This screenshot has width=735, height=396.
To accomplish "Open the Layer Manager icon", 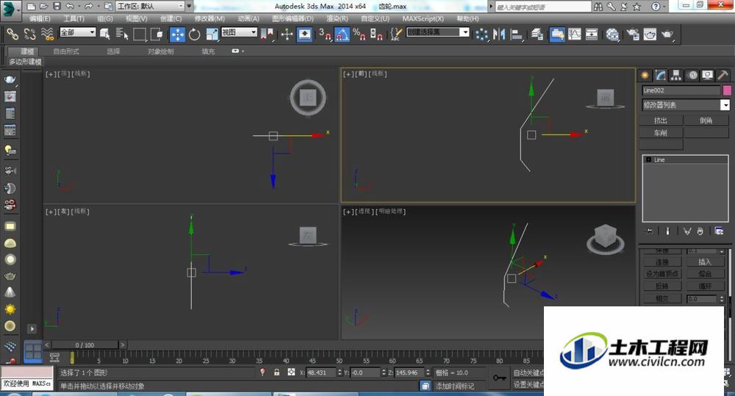I will [537, 34].
